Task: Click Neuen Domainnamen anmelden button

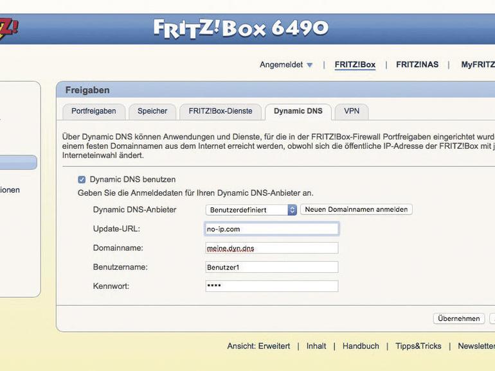Action: 356,210
